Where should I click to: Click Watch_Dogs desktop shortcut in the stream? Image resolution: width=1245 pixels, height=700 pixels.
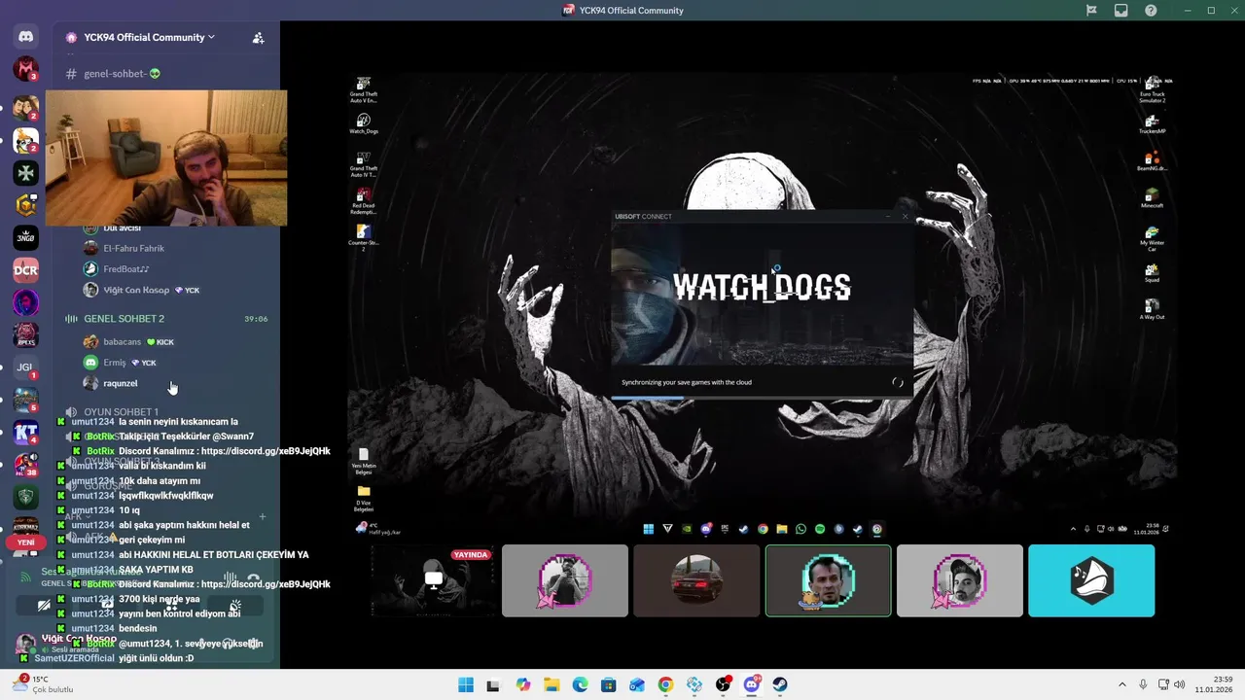(x=364, y=124)
